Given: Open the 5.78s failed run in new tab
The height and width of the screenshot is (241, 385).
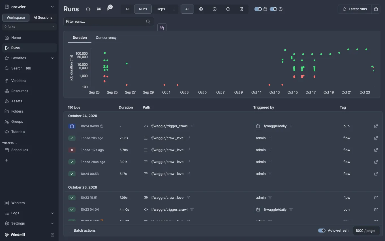Looking at the screenshot, I should coord(376,150).
